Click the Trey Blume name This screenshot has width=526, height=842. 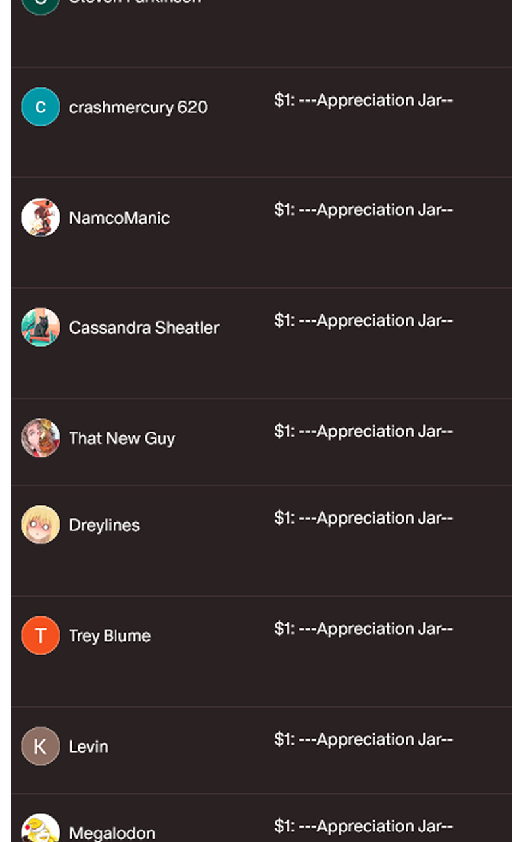(x=110, y=636)
